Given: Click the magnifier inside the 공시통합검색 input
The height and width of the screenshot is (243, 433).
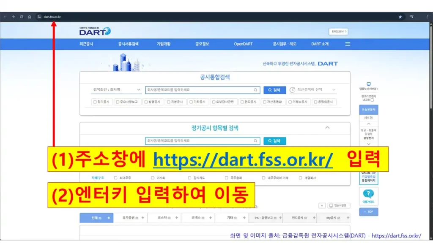Looking at the screenshot, I should [255, 90].
